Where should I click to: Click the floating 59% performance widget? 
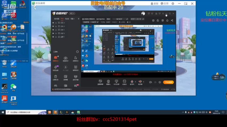coord(219,77)
